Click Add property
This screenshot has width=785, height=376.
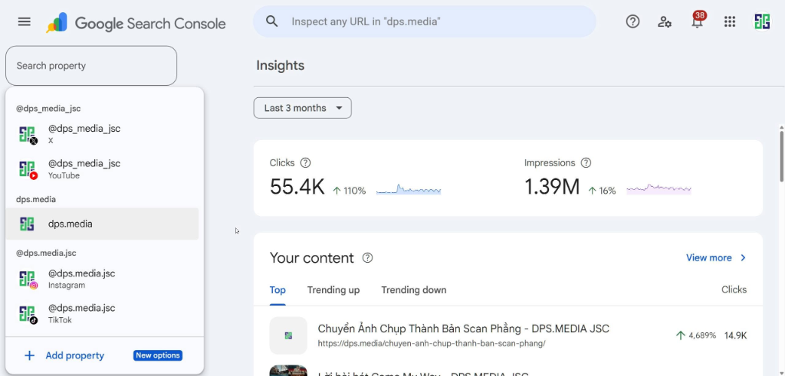click(74, 355)
